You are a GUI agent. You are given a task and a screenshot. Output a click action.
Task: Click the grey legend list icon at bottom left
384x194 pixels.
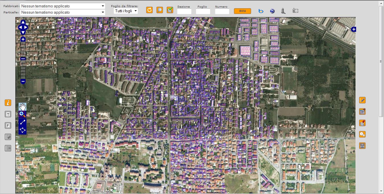pyautogui.click(x=8, y=148)
